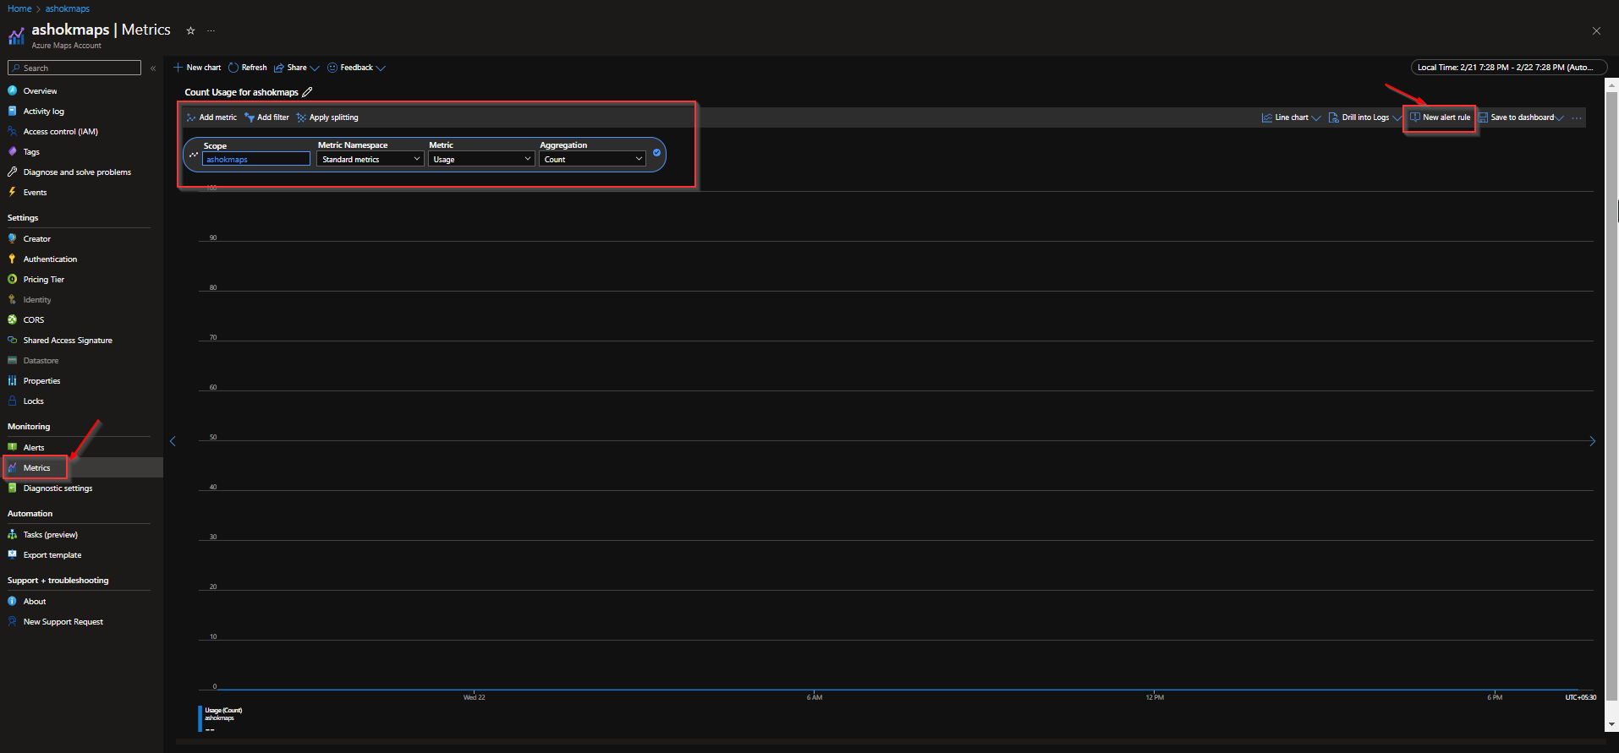Image resolution: width=1619 pixels, height=753 pixels.
Task: Click the ashokmaps breadcrumb link
Action: (68, 8)
